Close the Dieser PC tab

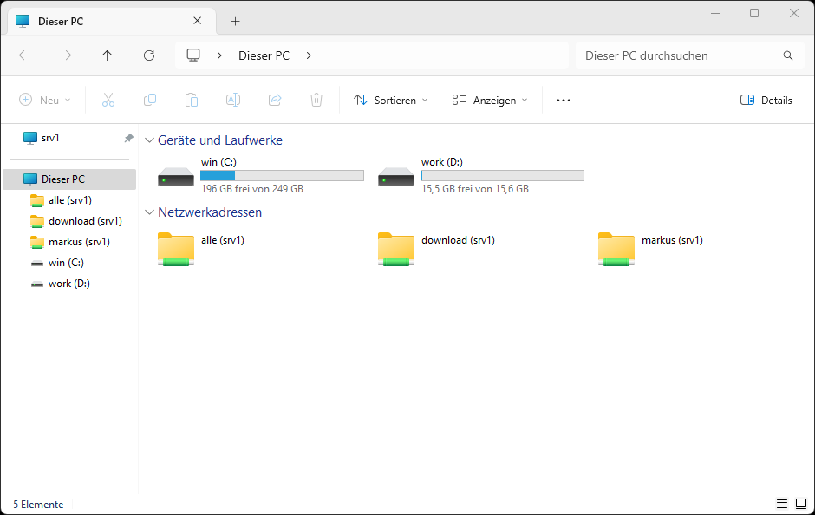198,21
